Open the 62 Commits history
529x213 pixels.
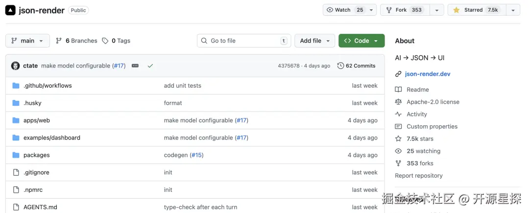pyautogui.click(x=356, y=66)
